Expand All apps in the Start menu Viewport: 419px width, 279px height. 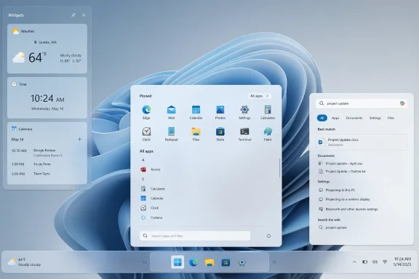point(260,96)
